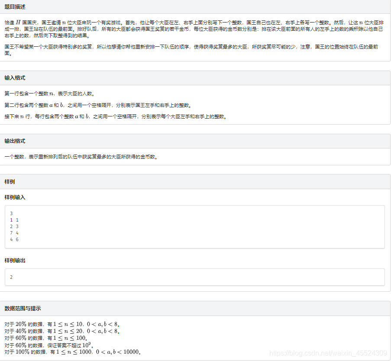Click the line starting with 接下来 n 行
This screenshot has width=391, height=361.
tap(116, 116)
